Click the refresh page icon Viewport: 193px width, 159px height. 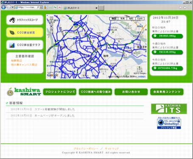point(55,7)
